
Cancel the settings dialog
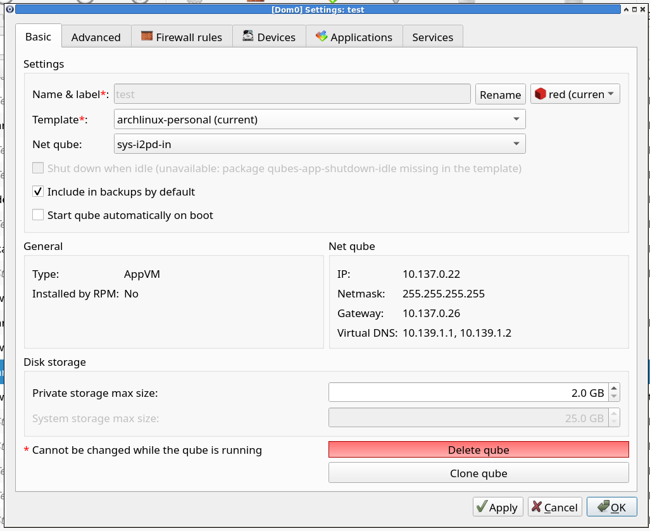pos(554,507)
